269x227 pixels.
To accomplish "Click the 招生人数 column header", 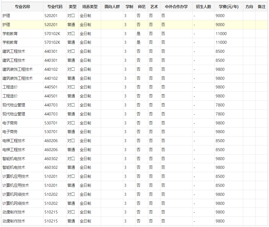I will [x=203, y=7].
